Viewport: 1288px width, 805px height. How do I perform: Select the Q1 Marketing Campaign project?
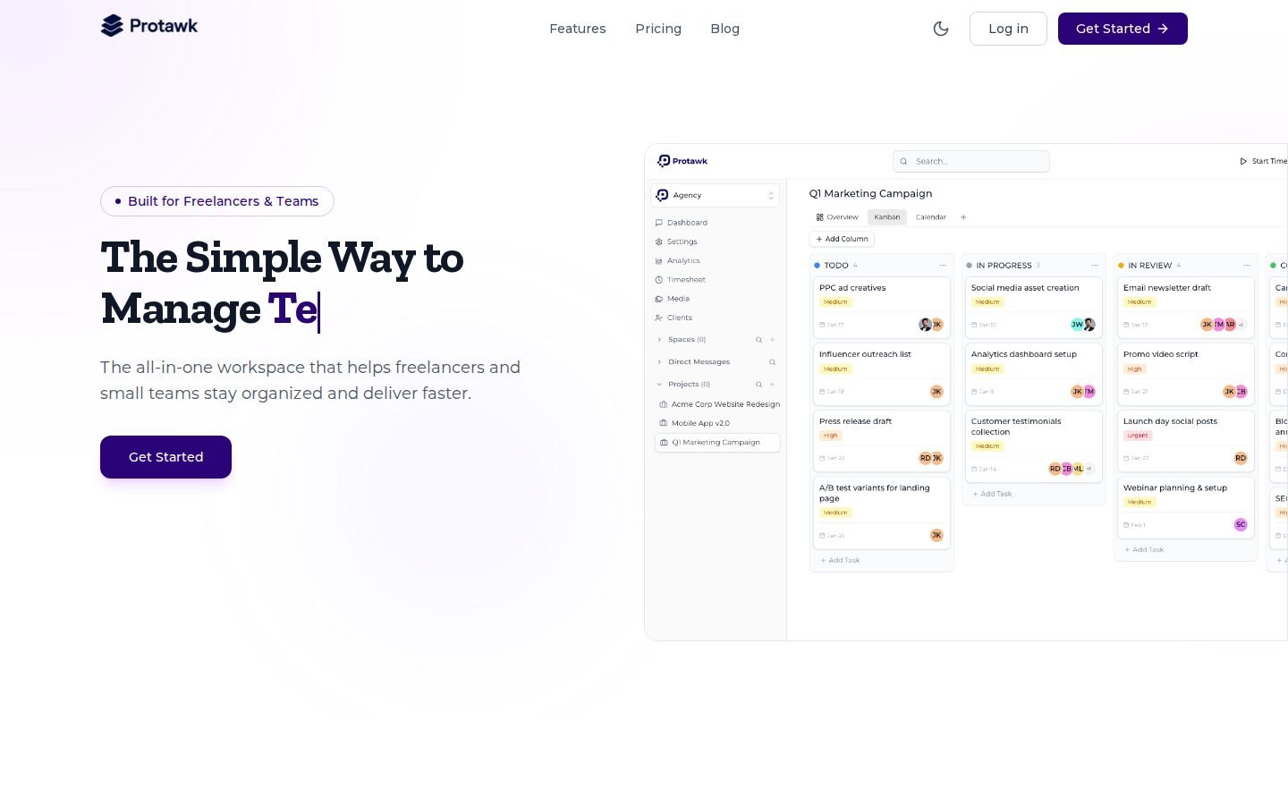point(717,443)
